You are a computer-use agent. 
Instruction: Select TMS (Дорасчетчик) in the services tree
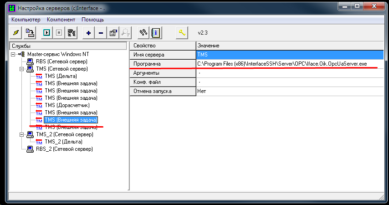[67, 105]
